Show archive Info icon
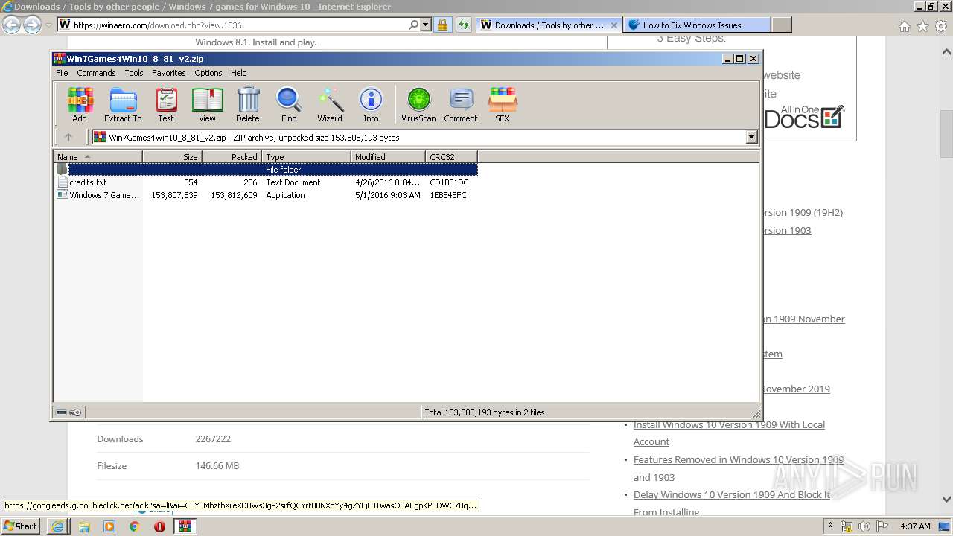 [x=371, y=104]
